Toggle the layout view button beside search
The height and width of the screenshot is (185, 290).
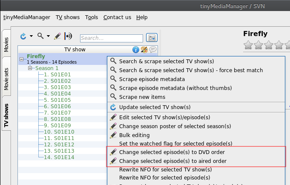[152, 38]
